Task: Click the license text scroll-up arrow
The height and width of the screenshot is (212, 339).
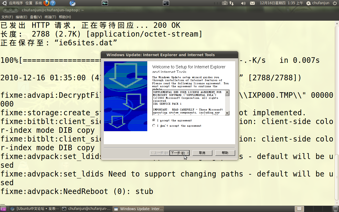Action: 227,92
